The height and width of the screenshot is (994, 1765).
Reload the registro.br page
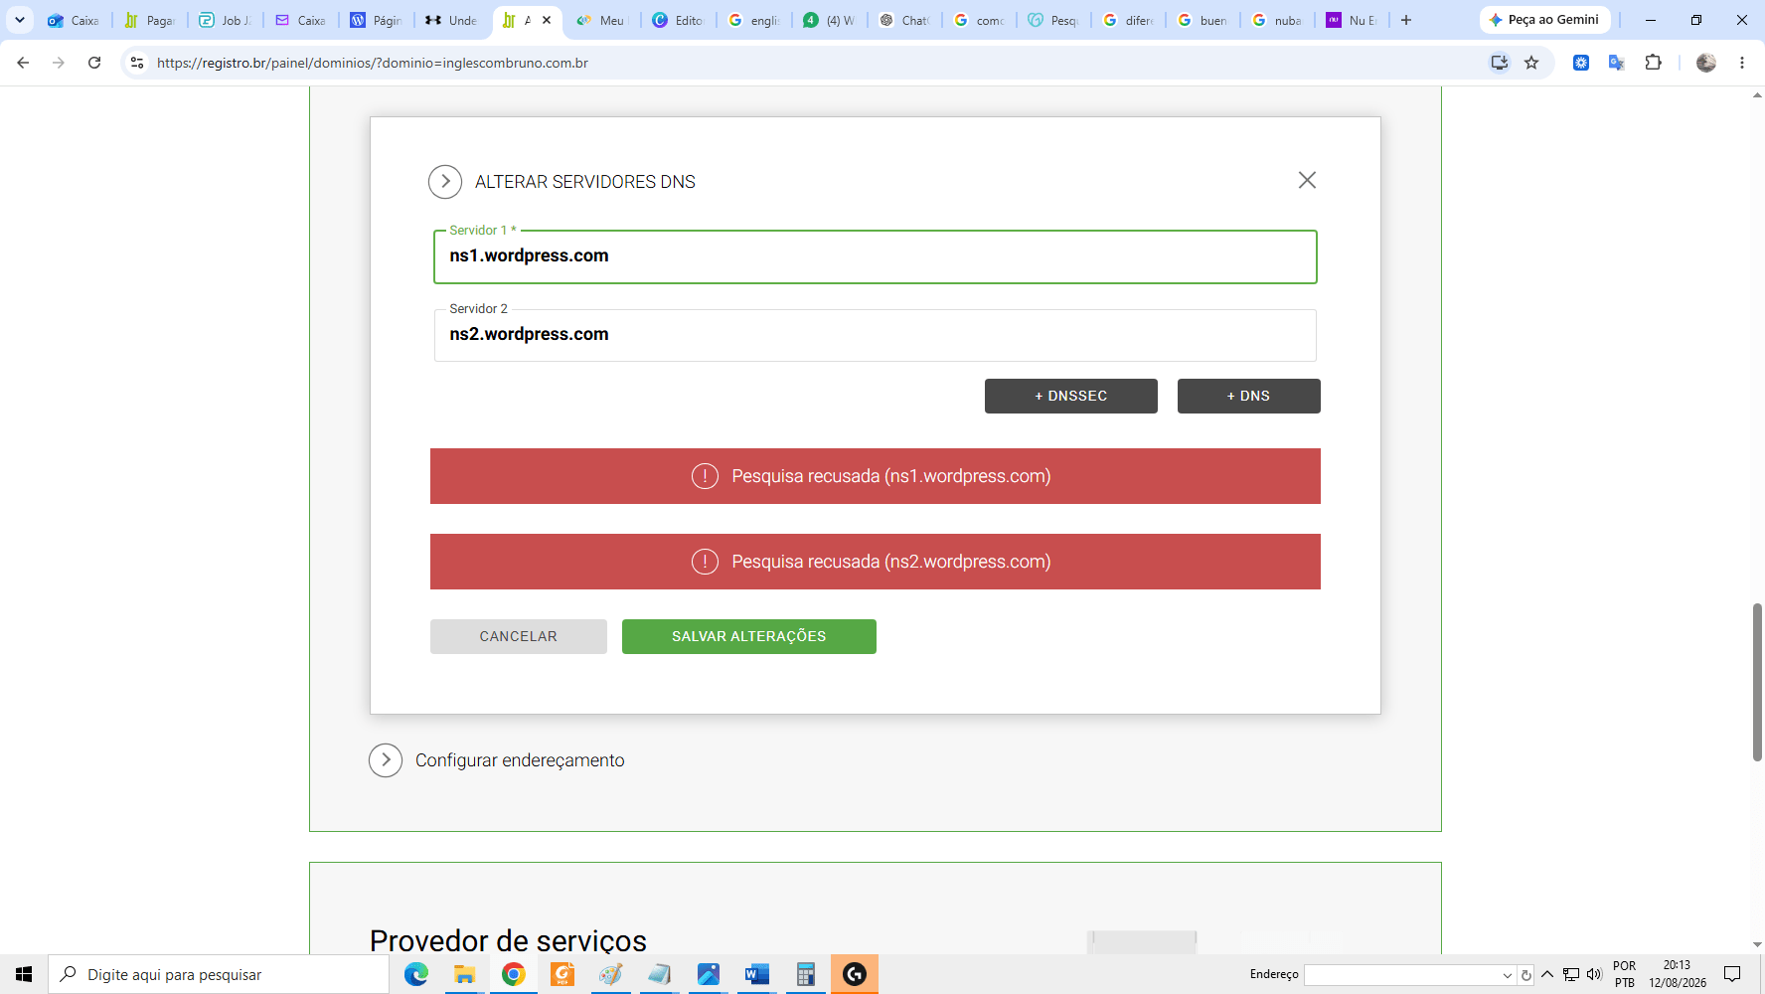click(94, 63)
